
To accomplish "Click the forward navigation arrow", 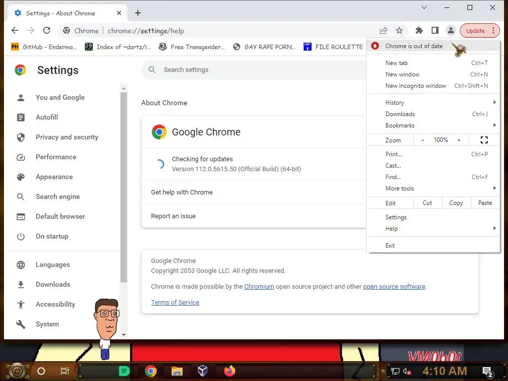I will point(31,30).
